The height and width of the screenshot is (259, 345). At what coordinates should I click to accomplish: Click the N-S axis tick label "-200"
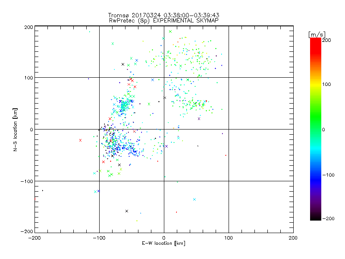point(27,231)
